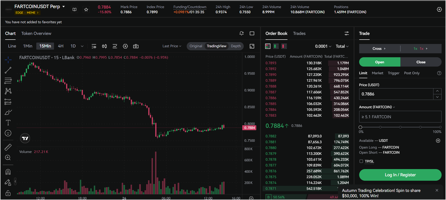Select the 1Min timeframe
Viewport: 446px width, 200px height.
[x=28, y=46]
